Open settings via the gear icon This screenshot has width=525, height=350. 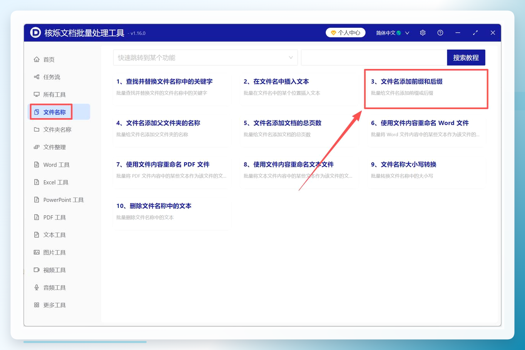click(x=423, y=33)
